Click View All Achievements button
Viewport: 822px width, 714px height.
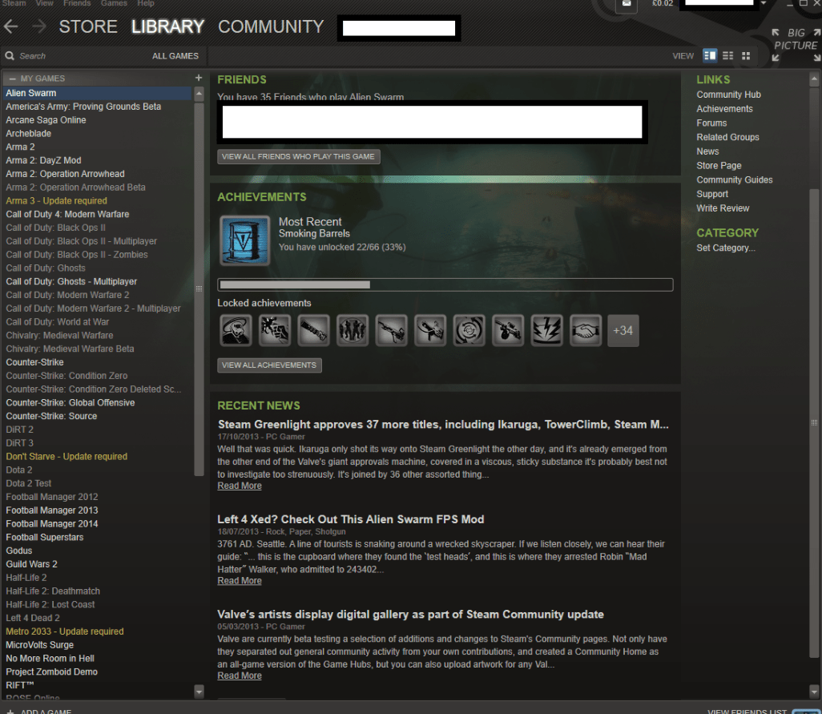[x=269, y=365]
